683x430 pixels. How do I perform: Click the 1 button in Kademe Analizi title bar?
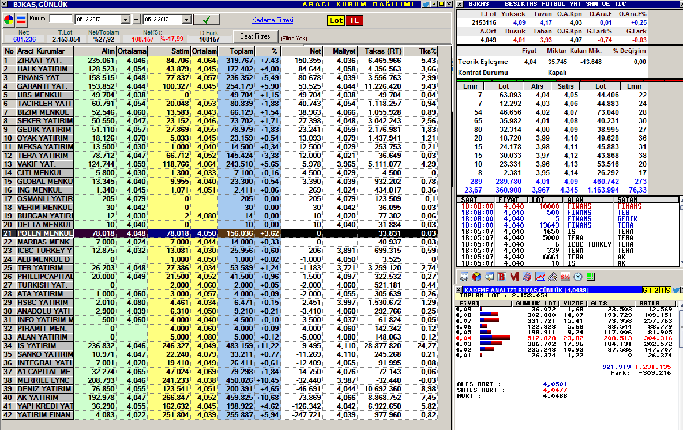651,290
